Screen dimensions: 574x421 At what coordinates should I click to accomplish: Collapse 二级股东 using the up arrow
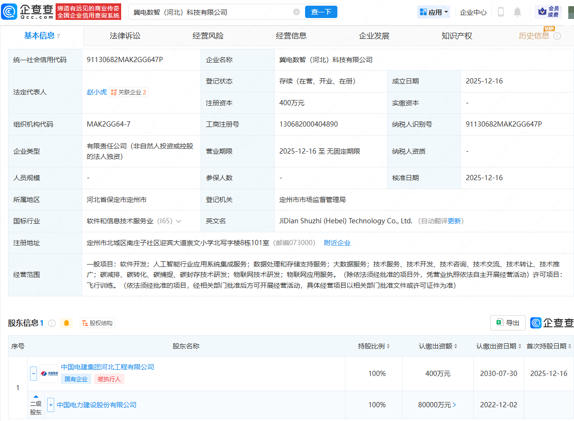(36, 396)
